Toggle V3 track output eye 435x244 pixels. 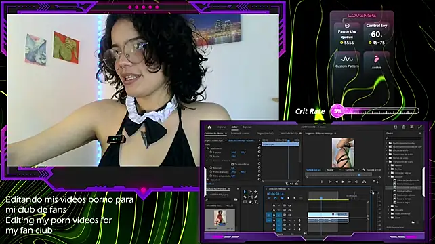289,205
